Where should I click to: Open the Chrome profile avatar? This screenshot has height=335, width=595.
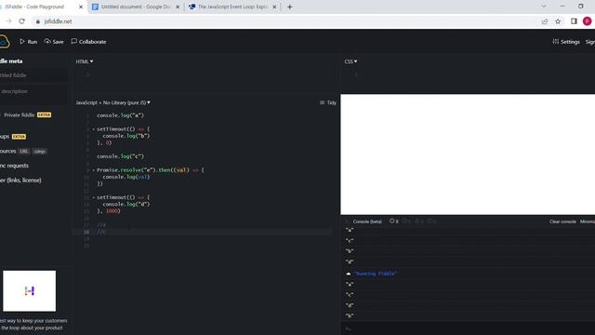[x=587, y=21]
